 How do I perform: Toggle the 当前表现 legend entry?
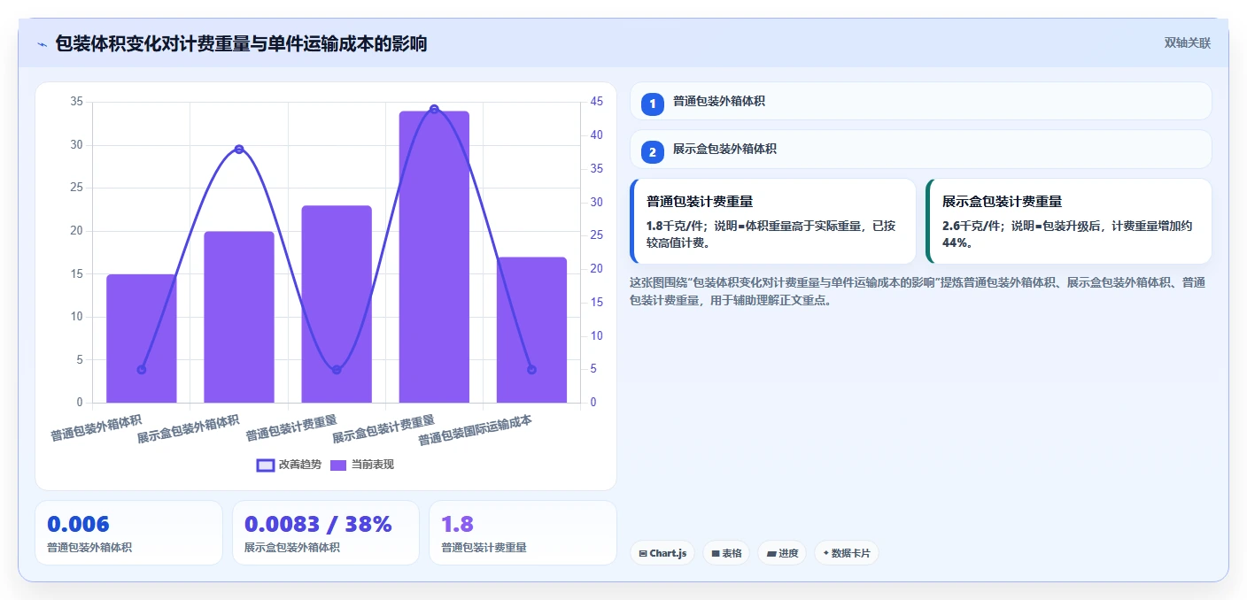361,465
